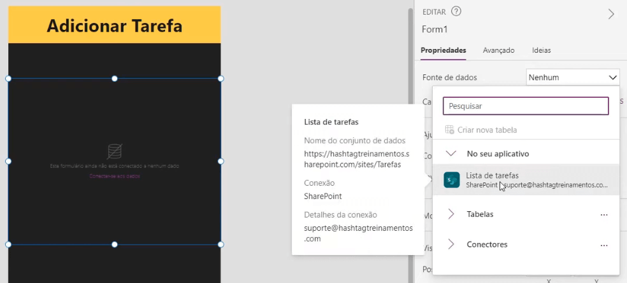Click the Lista de tarefas tooltip heading
This screenshot has width=627, height=283.
coord(331,122)
